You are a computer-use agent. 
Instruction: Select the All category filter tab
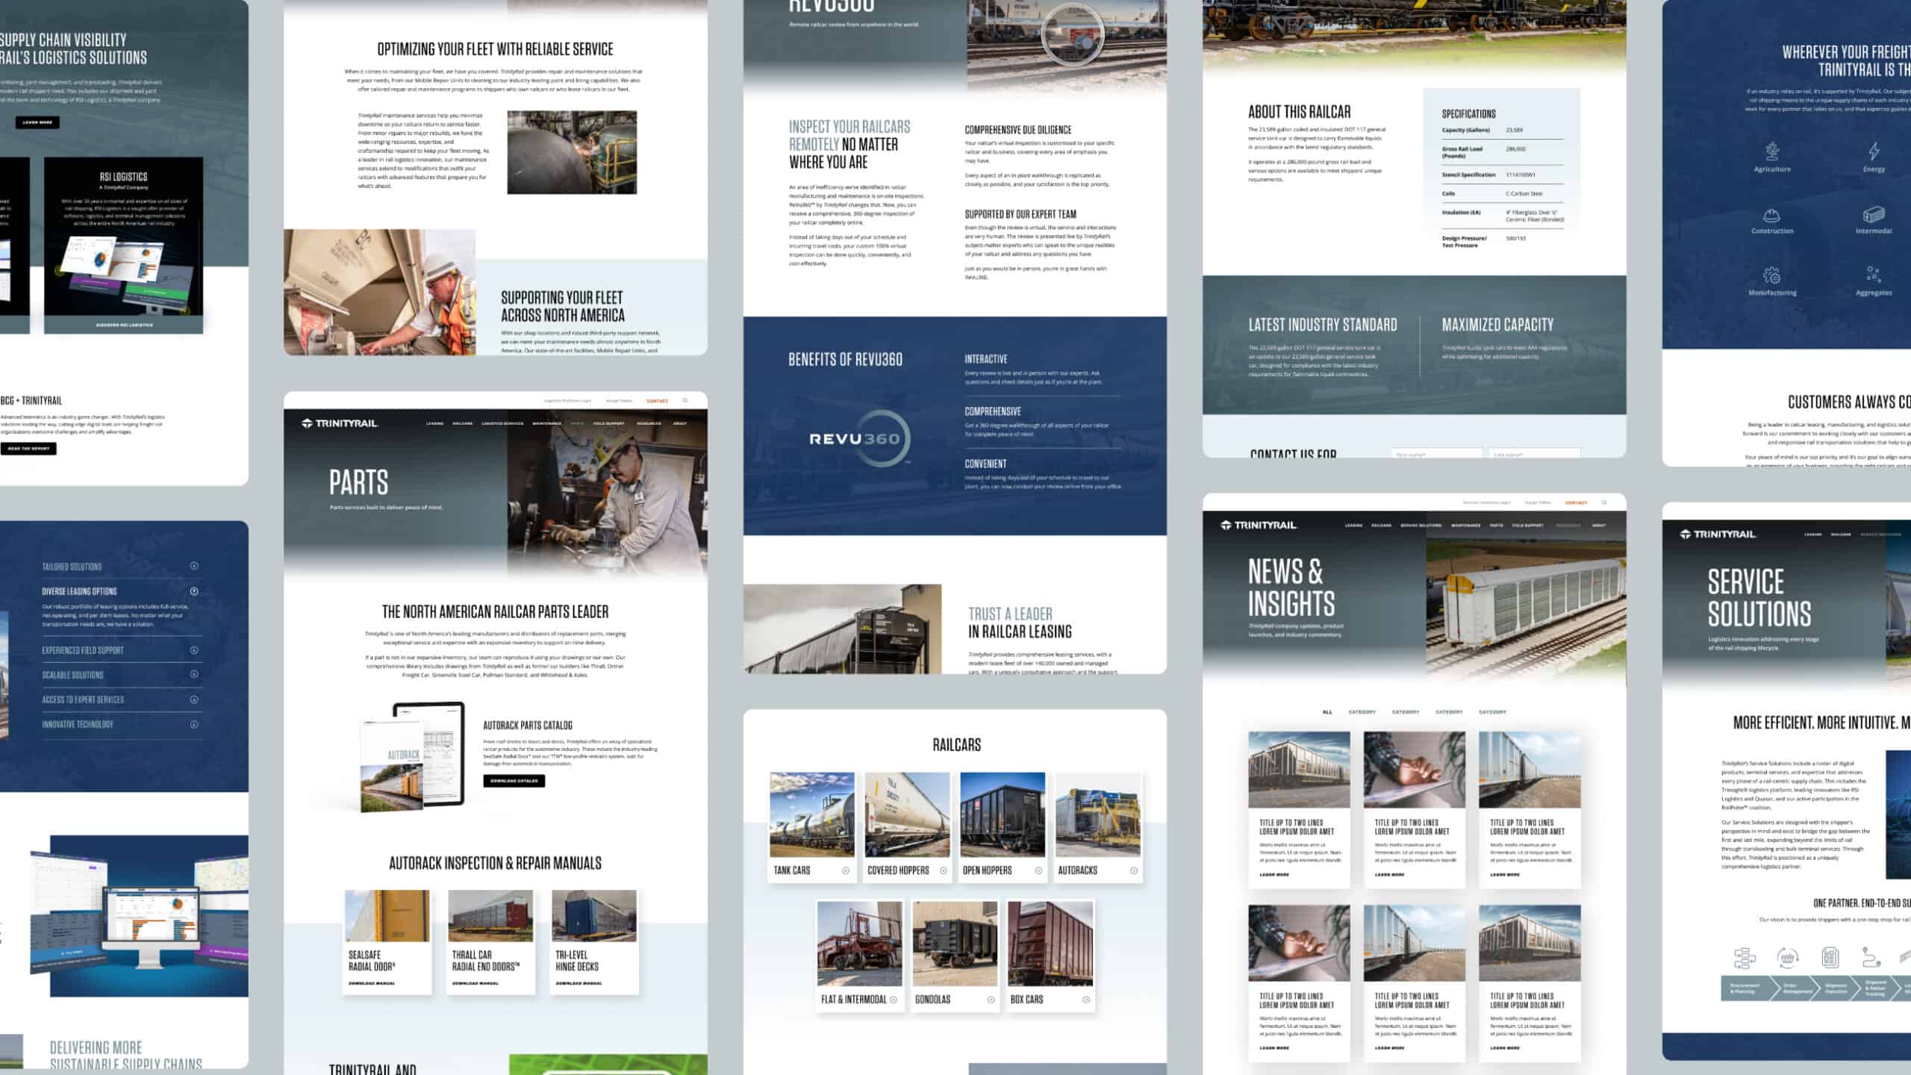tap(1327, 712)
